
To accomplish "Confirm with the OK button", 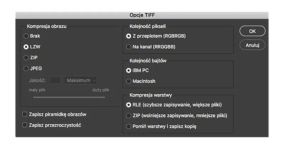I will 252,31.
